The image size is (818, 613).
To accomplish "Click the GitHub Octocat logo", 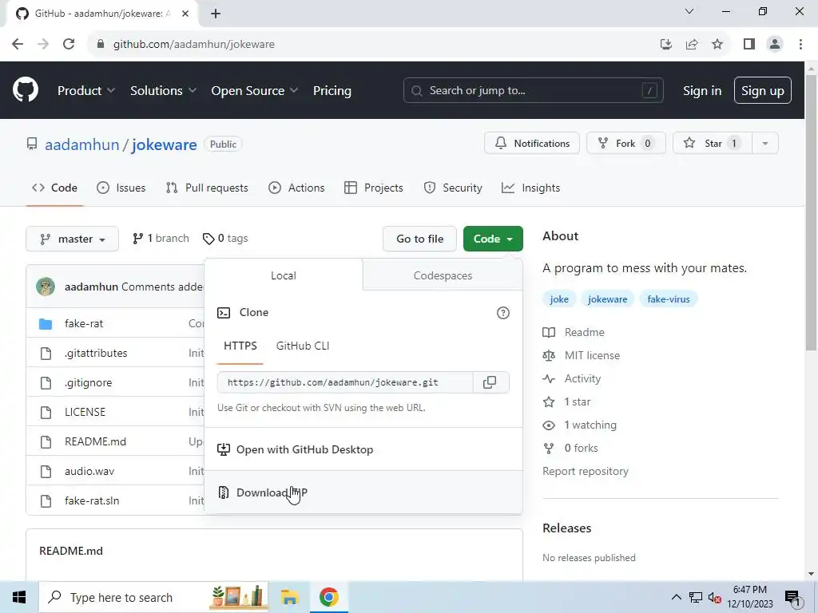I will [25, 89].
